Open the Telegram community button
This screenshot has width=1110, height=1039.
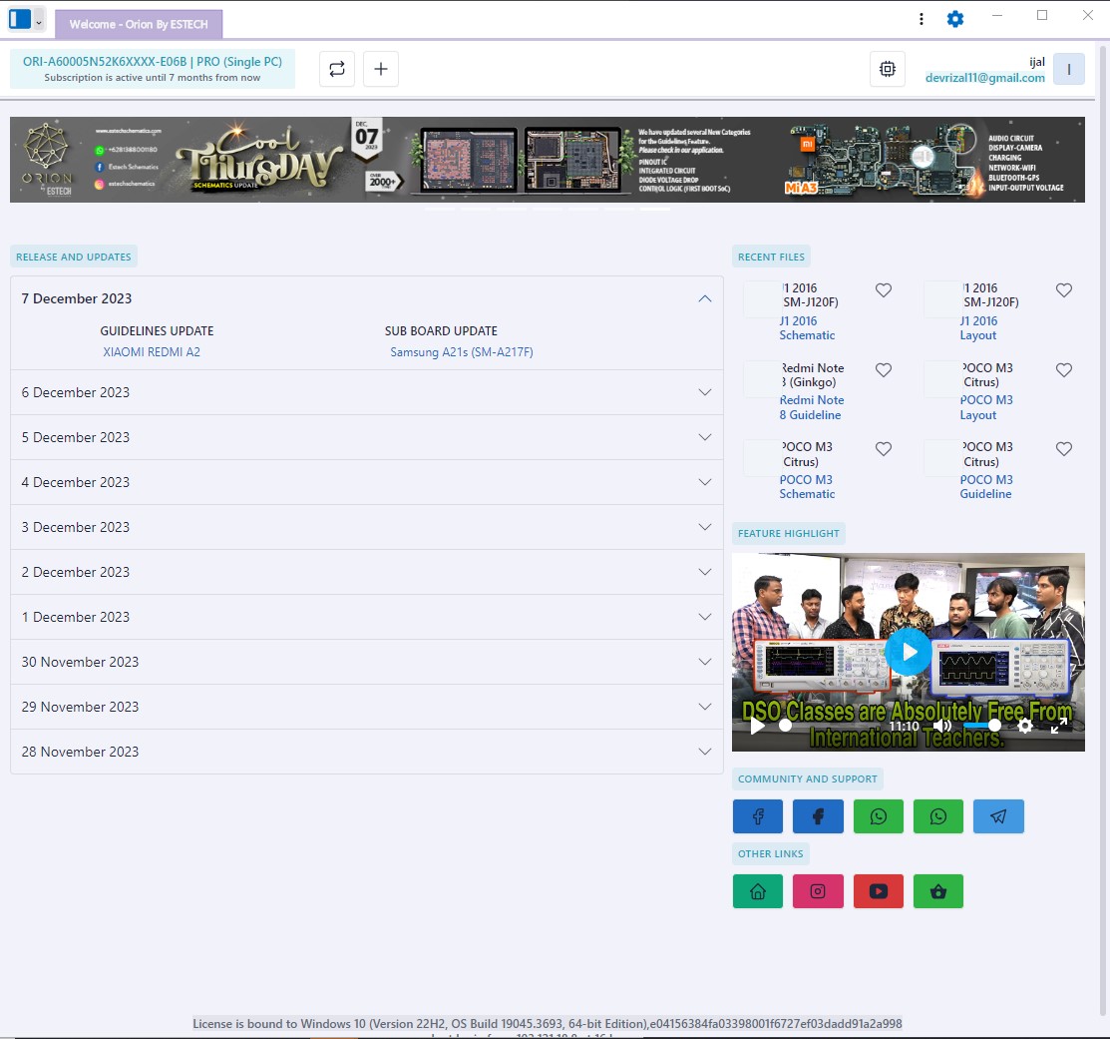(998, 816)
